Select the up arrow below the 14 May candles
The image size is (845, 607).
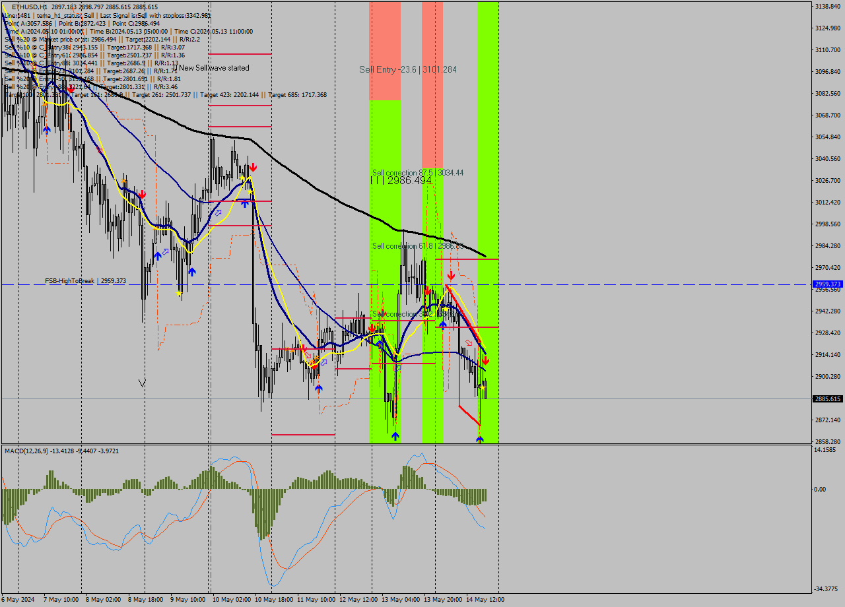[x=479, y=439]
